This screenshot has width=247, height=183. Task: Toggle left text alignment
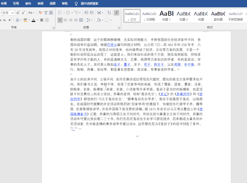click(60, 20)
